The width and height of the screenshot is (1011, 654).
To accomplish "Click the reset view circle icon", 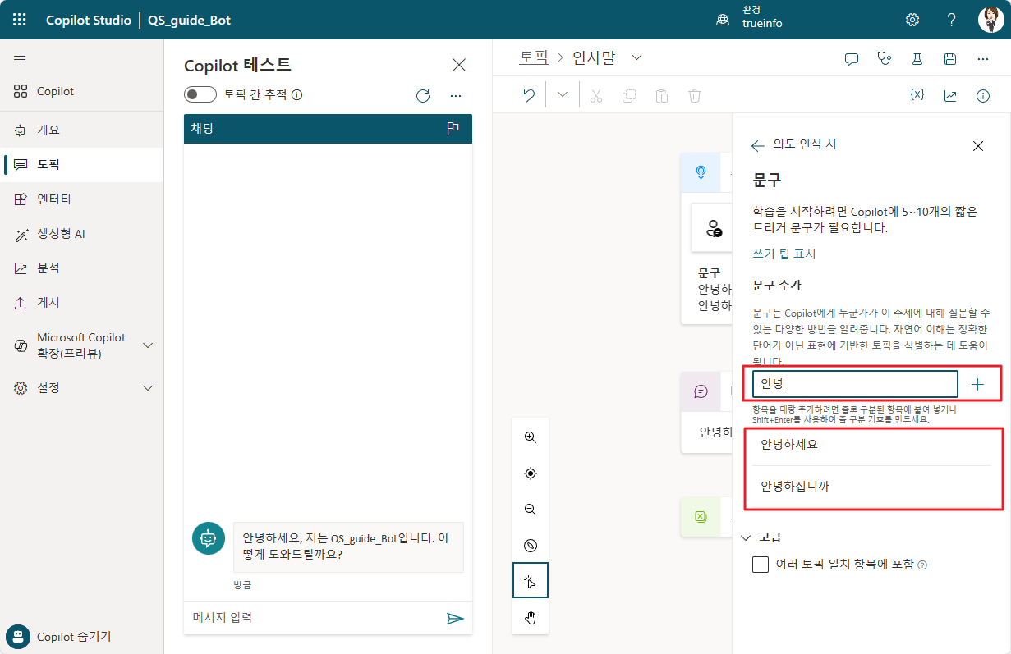I will point(531,546).
